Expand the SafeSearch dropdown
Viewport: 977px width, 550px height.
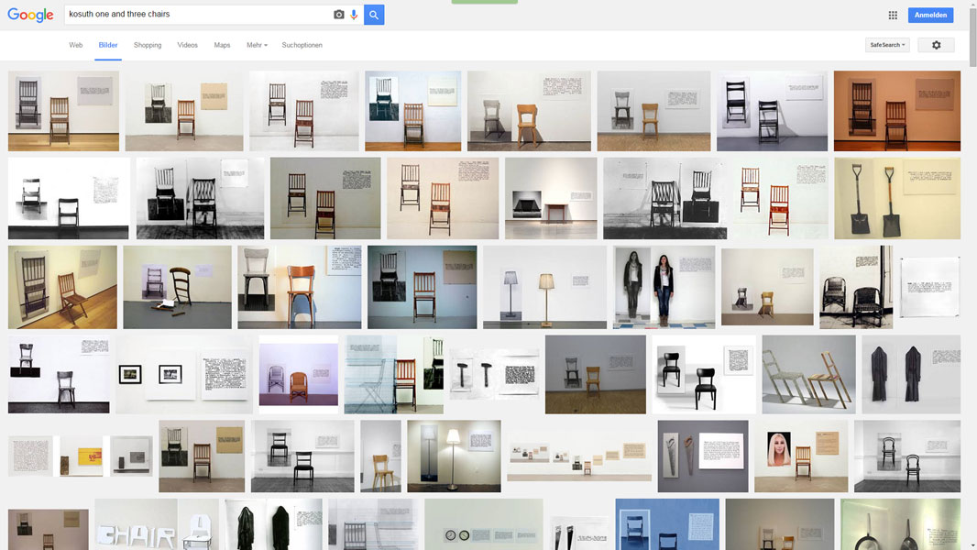tap(887, 45)
